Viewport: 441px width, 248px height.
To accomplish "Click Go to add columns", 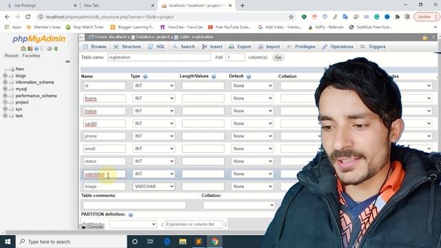I will coord(278,57).
